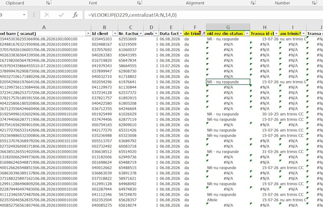Open Number group dialog launcher
Image resolution: width=323 pixels, height=207 pixels.
pyautogui.click(x=313, y=3)
